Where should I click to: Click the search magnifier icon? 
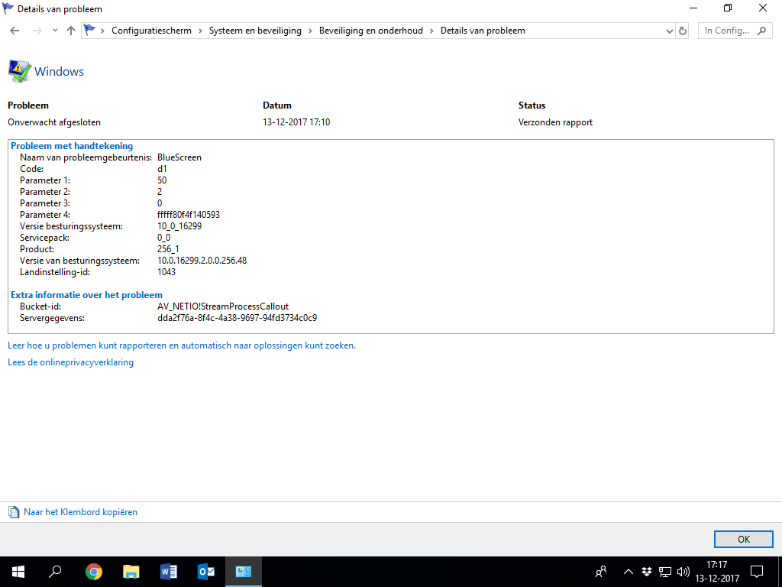(761, 31)
